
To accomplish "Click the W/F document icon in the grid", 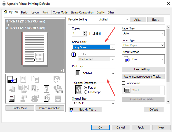I will pyautogui.click(x=47, y=89).
